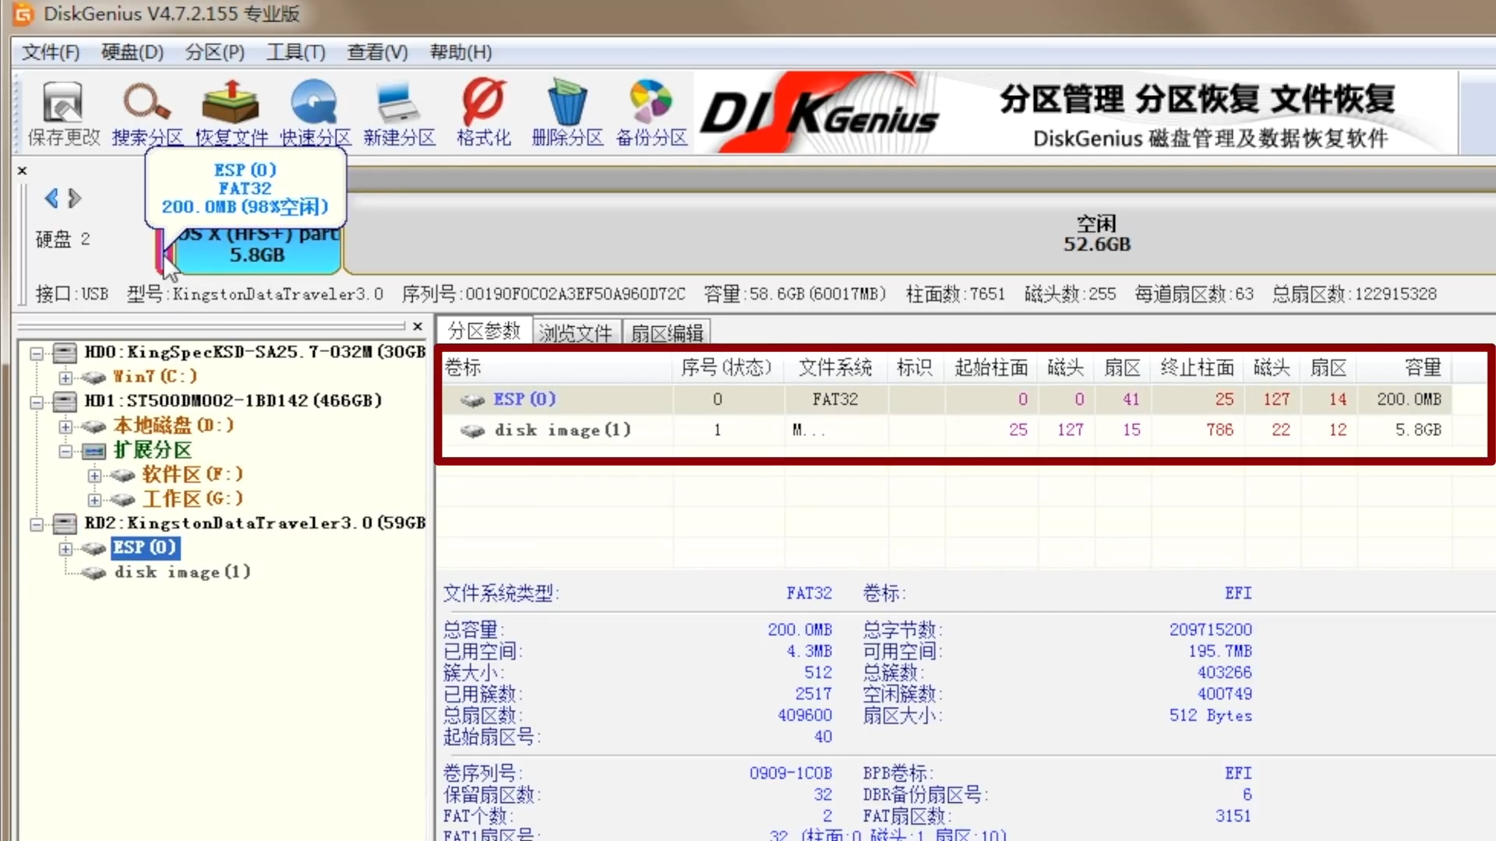
Task: Collapse the HD1:ST500DM002 disk node
Action: pyautogui.click(x=37, y=402)
